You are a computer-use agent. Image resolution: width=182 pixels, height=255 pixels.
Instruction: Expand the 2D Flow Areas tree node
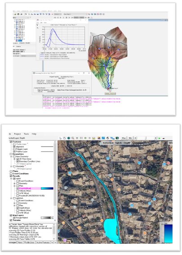pyautogui.click(x=14, y=159)
